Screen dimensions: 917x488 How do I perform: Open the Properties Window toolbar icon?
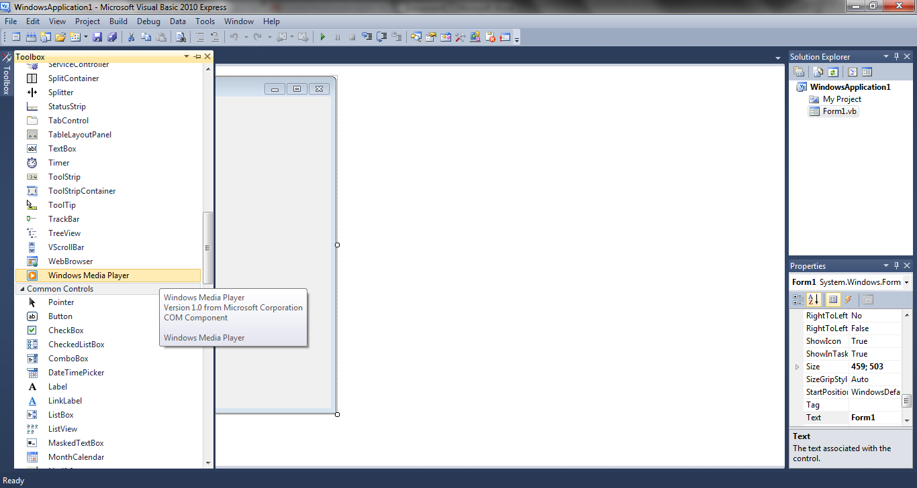[x=431, y=37]
